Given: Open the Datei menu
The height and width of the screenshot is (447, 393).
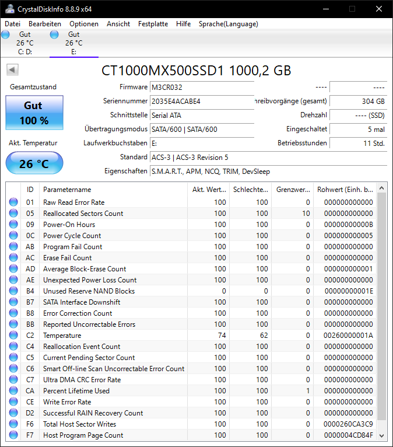Looking at the screenshot, I should 12,24.
